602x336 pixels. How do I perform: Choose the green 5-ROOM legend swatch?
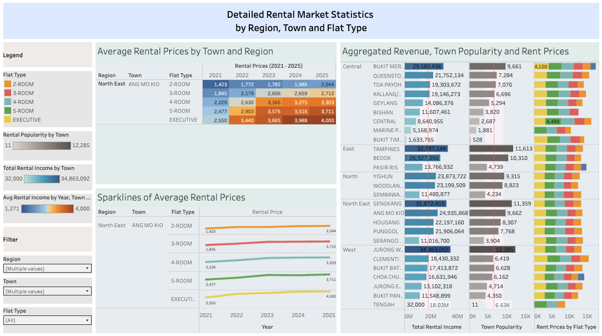coord(7,111)
